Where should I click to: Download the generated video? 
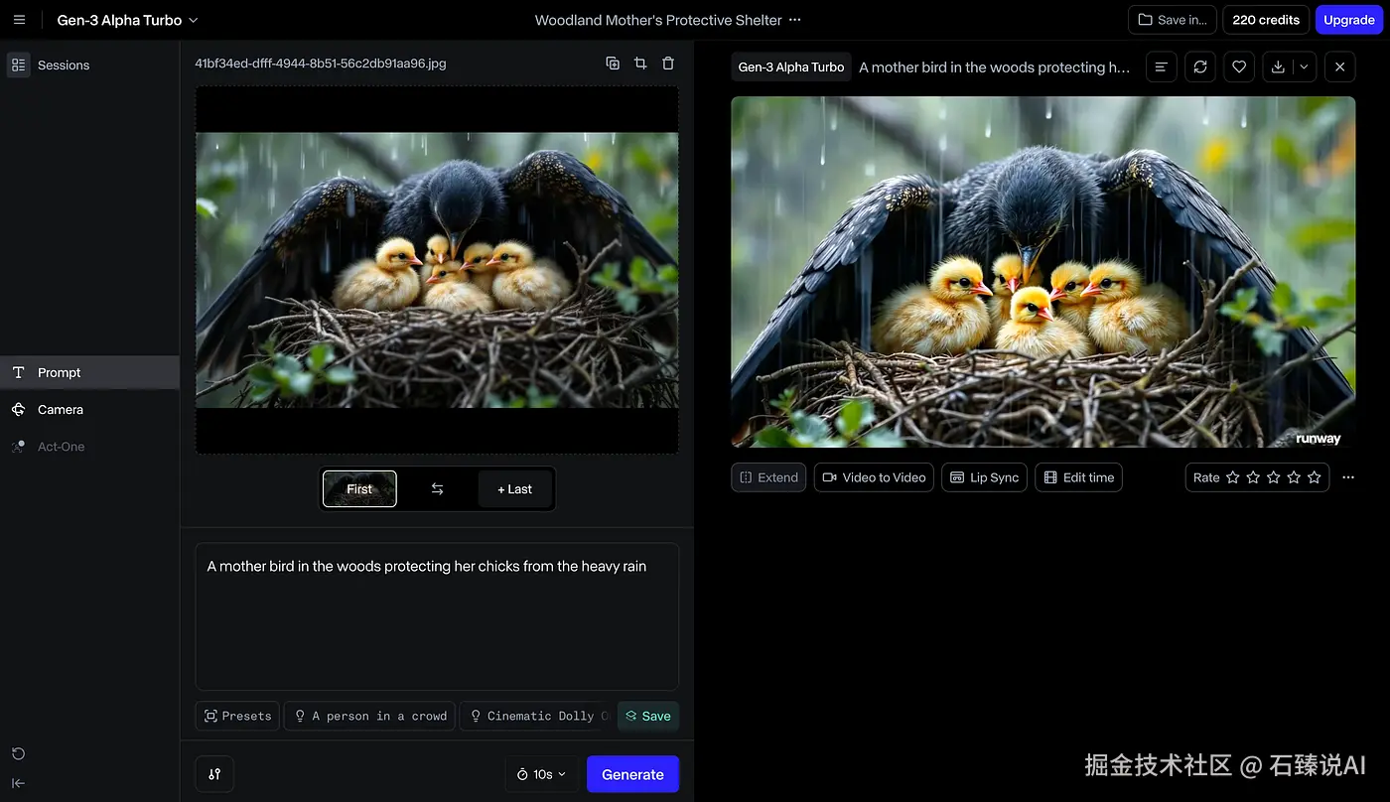(1278, 67)
